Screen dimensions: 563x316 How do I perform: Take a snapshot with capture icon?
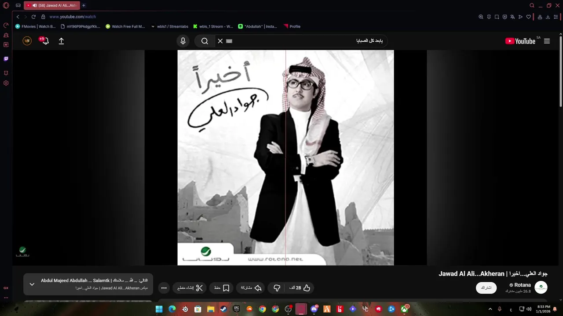497,17
